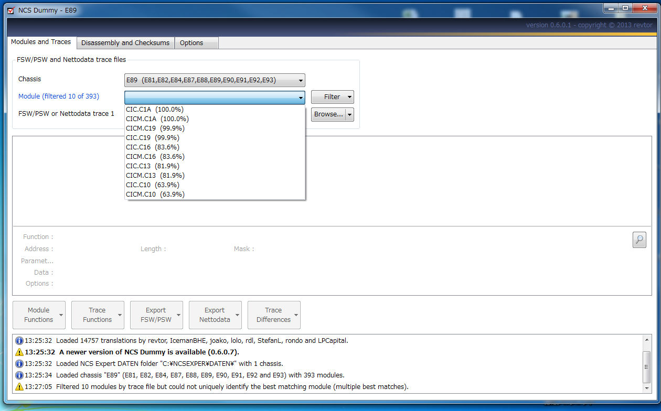Click the Loaded chassis "E89" log line
Image resolution: width=661 pixels, height=411 pixels.
[x=200, y=375]
